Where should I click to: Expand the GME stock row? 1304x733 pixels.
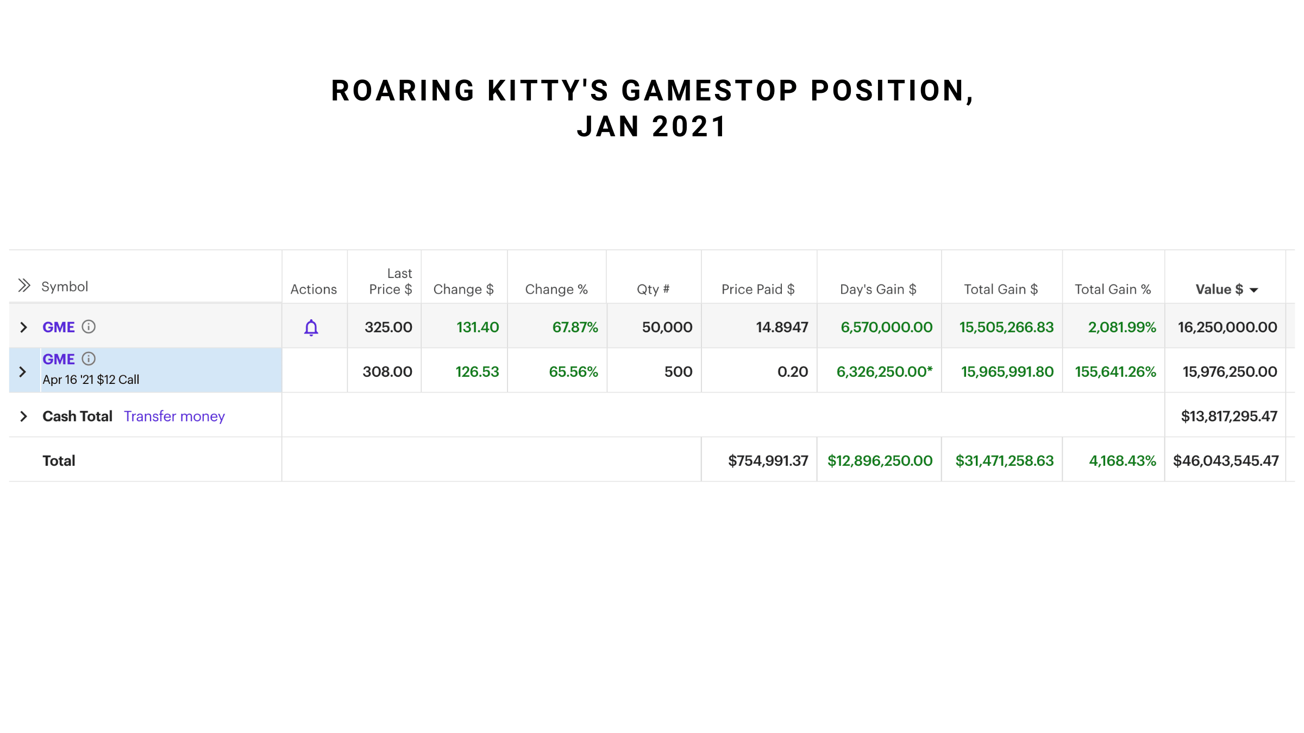23,327
